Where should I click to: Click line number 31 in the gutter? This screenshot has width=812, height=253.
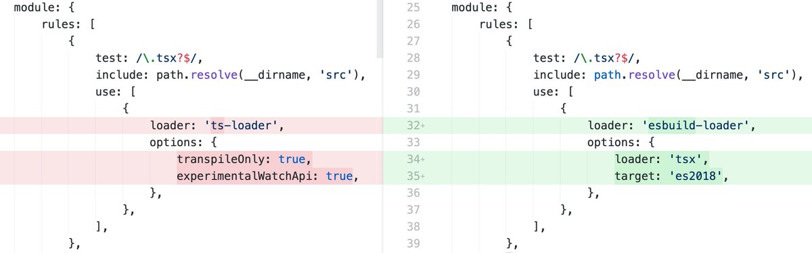click(x=414, y=109)
